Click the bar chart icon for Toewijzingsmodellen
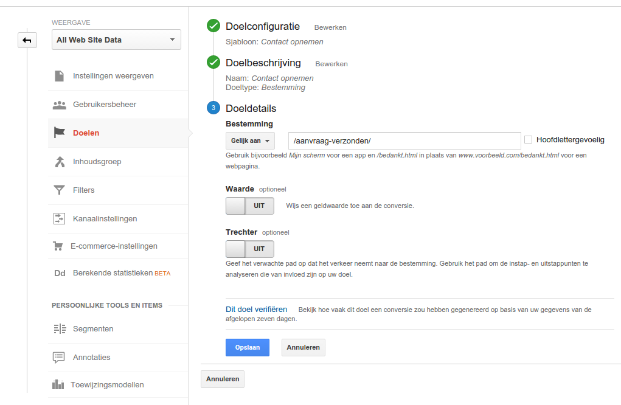Screen dimensions: 621x405 tap(58, 384)
